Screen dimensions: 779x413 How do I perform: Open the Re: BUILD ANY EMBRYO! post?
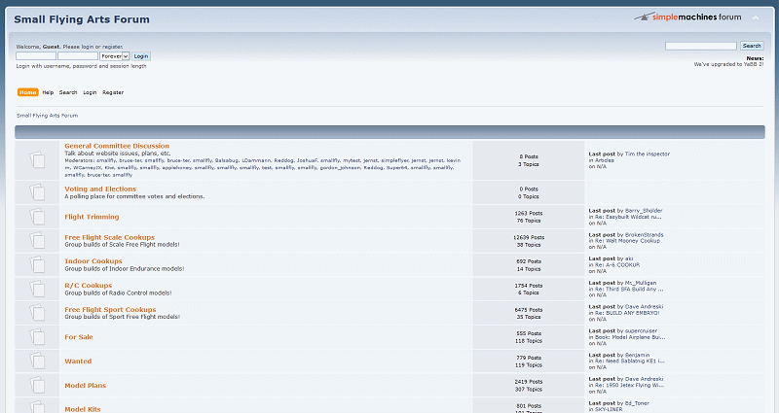627,313
